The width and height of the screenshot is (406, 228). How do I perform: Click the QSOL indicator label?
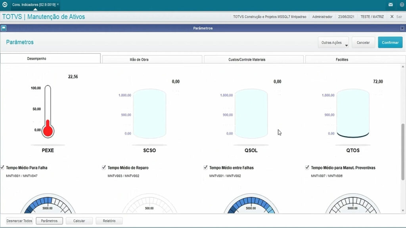tap(251, 150)
